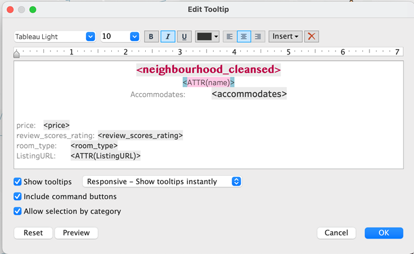Screen dimensions: 414x254
Task: Expand Responsive tooltip behavior dropdown
Action: point(236,181)
